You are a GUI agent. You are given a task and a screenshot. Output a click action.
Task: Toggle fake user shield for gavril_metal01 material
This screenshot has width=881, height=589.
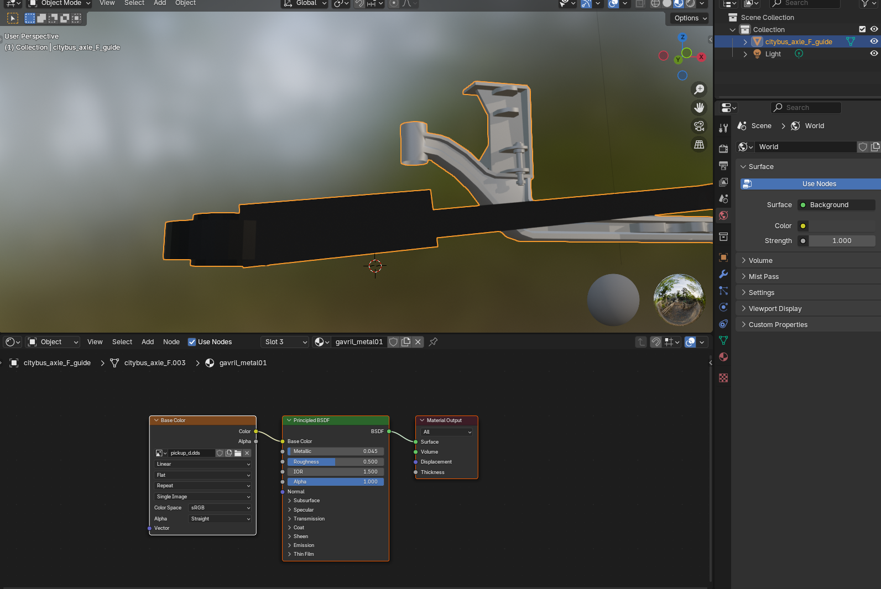click(393, 342)
